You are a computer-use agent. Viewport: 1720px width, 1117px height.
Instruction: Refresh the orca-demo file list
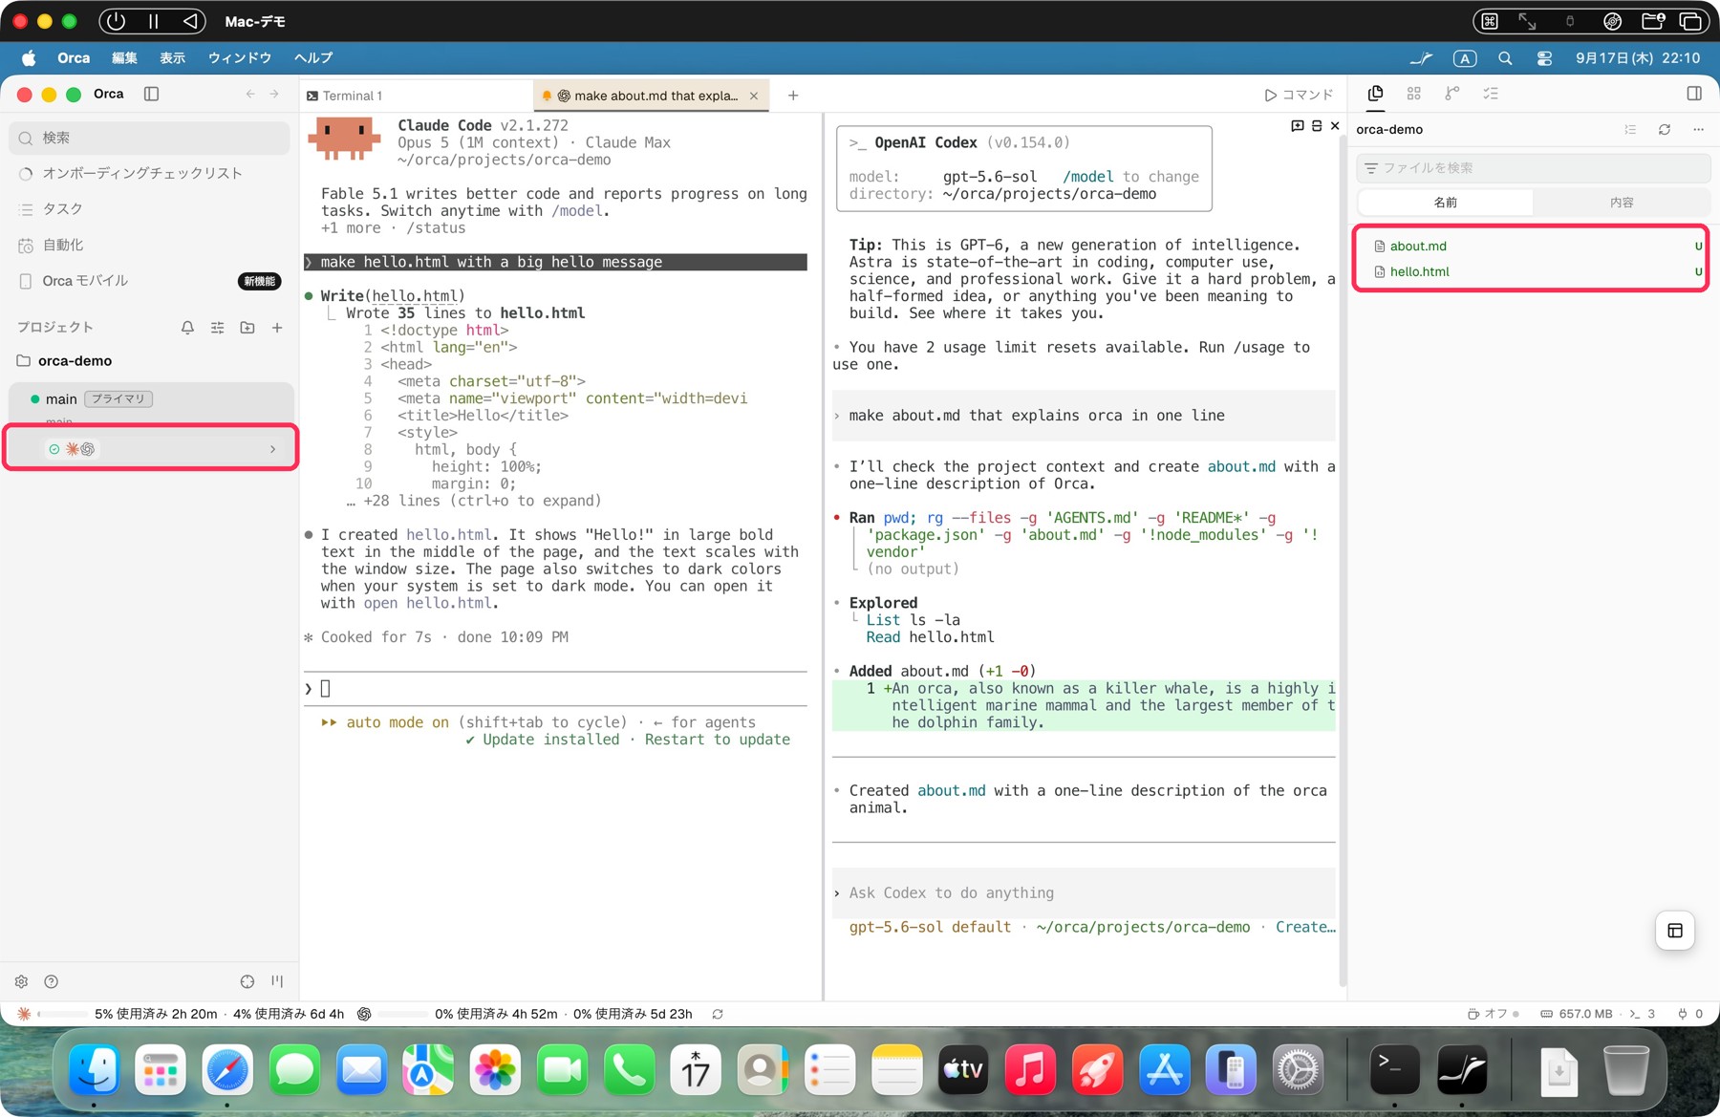(x=1665, y=129)
